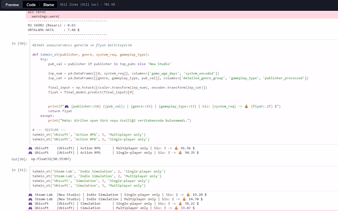Click the money bag emoji before 50.35 $
Viewport: 338px width, 211px height.
point(180,153)
